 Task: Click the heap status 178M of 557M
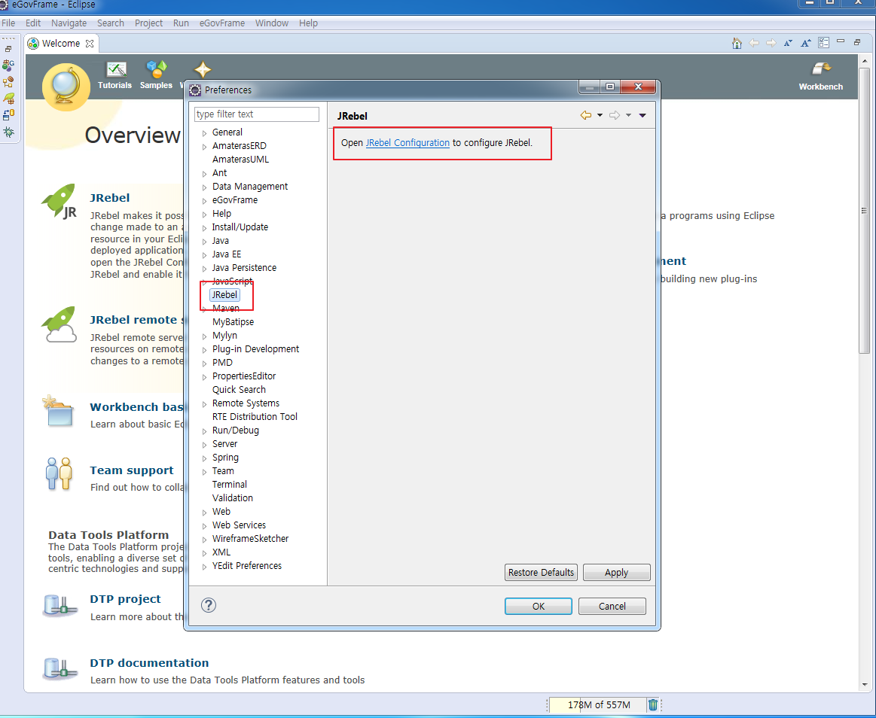(598, 704)
